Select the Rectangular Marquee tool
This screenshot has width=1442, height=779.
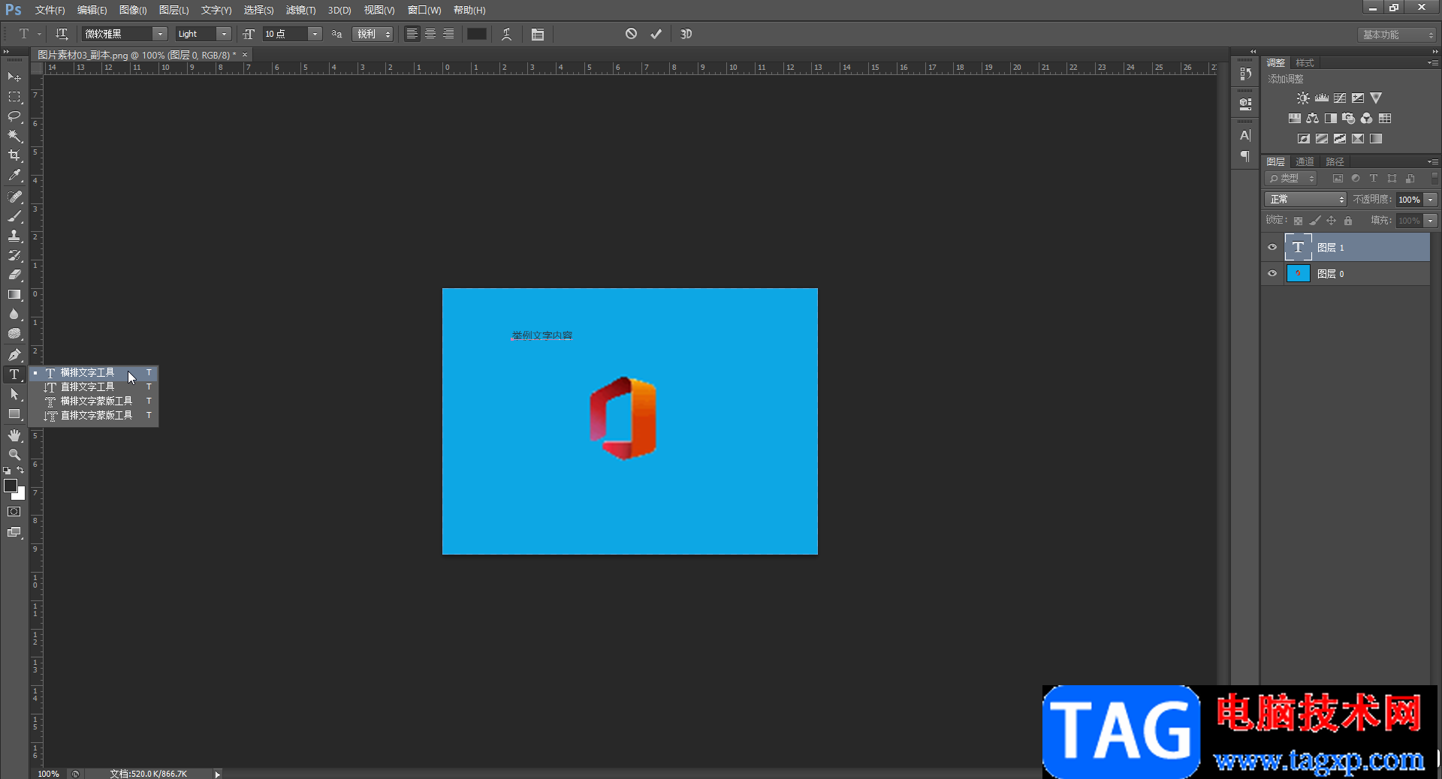[x=14, y=97]
